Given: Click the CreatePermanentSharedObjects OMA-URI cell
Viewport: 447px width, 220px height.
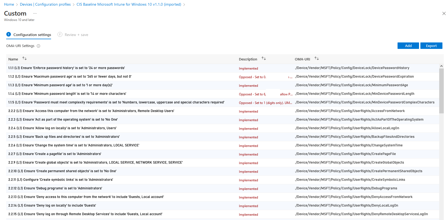Looking at the screenshot, I should click(x=359, y=171).
